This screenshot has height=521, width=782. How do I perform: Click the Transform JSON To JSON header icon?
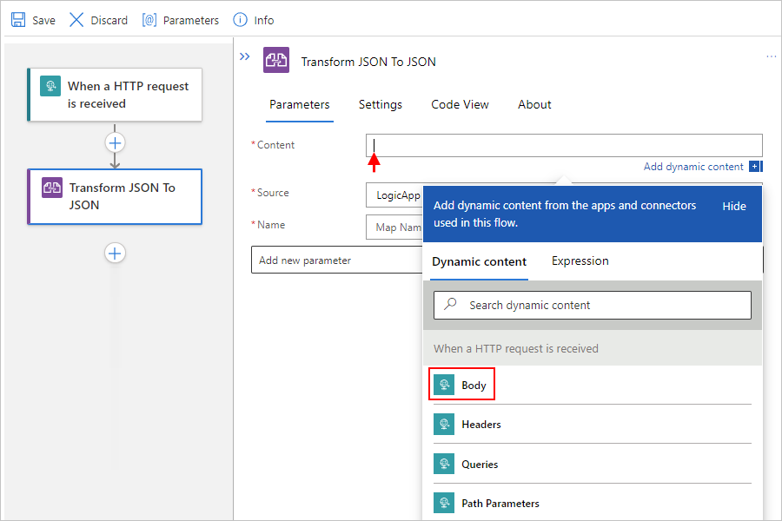pos(276,61)
